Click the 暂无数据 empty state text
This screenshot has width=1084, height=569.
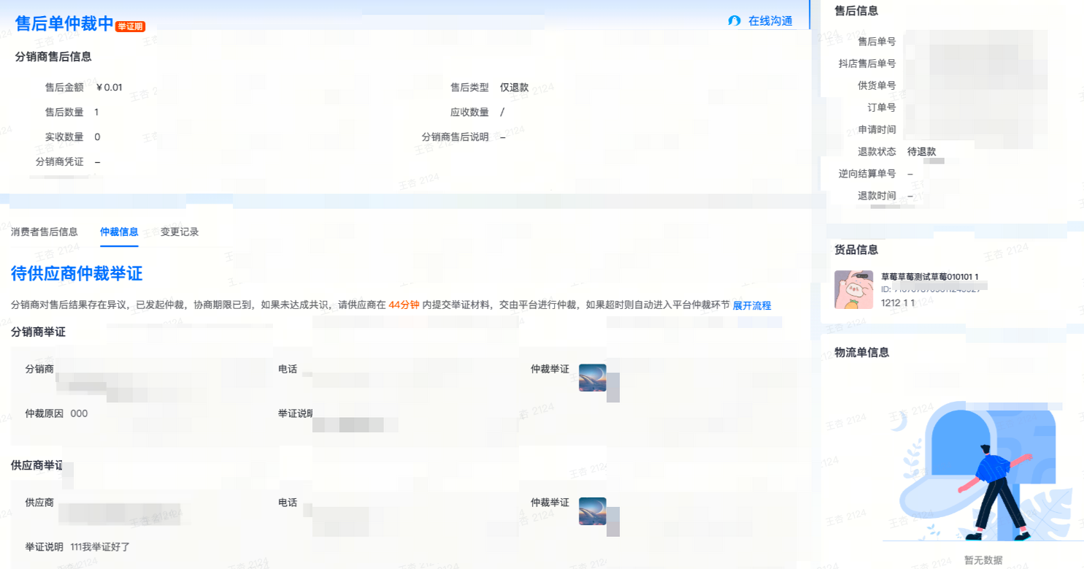pyautogui.click(x=983, y=560)
